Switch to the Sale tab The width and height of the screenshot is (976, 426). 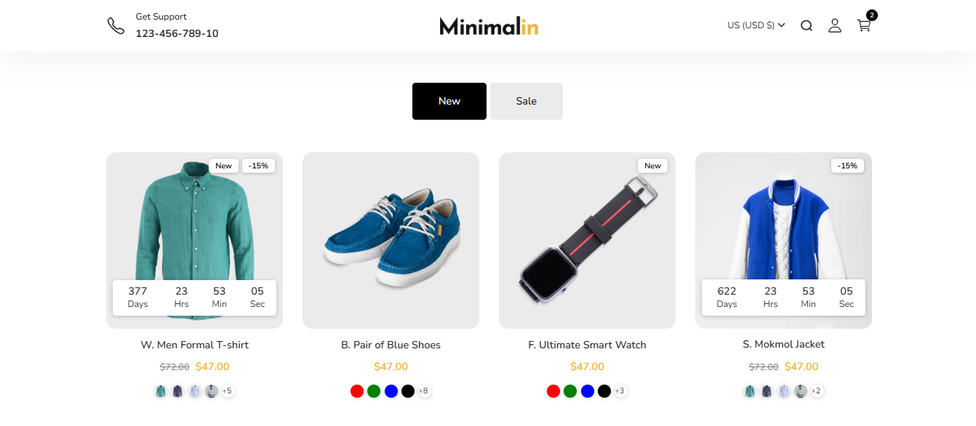(x=527, y=101)
